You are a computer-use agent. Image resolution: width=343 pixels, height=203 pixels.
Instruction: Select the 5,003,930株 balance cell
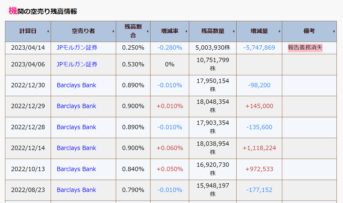(213, 48)
